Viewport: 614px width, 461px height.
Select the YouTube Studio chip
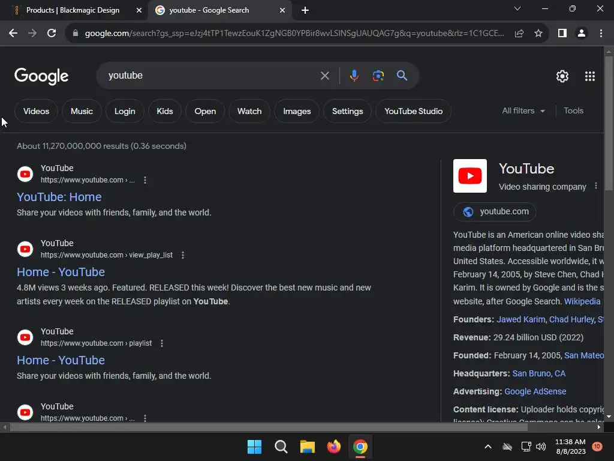[x=413, y=111]
